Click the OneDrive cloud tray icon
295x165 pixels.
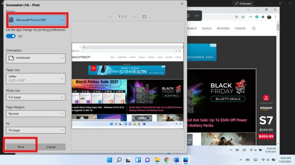tap(248, 160)
